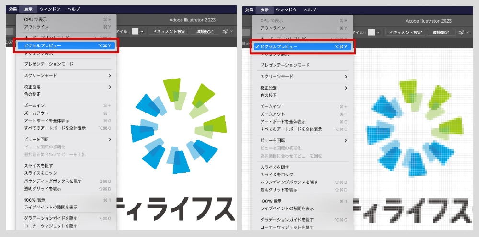Choose ズームイン in right screenshot menu
This screenshot has height=237, width=479.
302,107
